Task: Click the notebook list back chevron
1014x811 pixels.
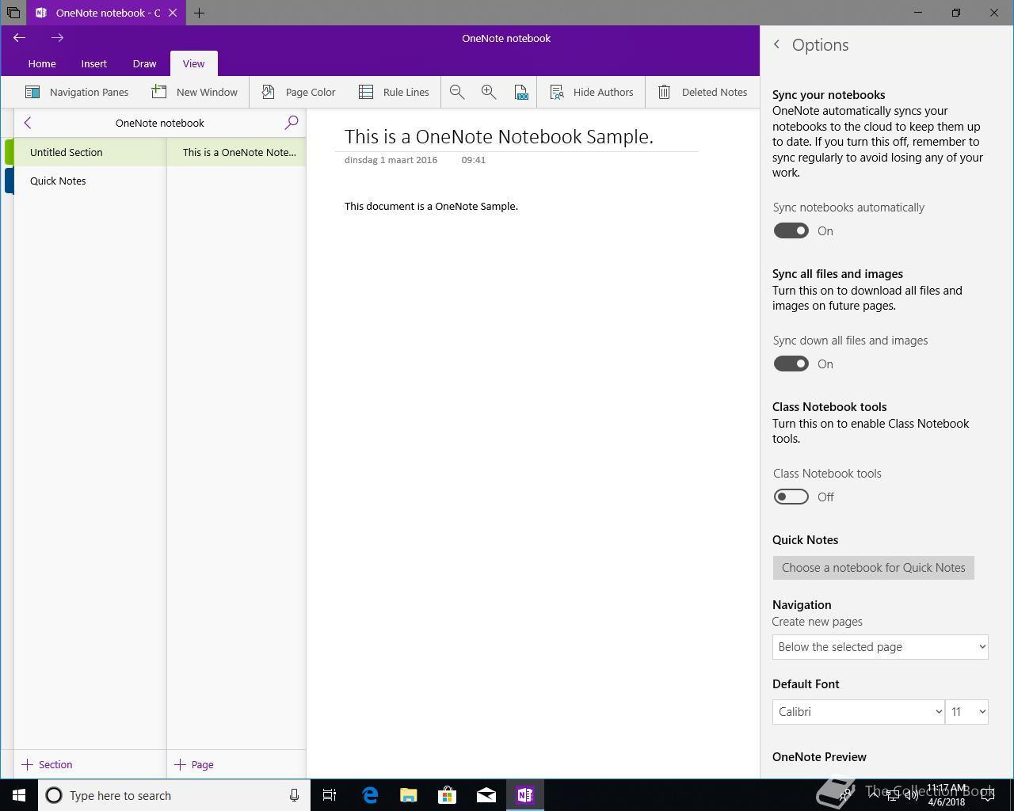Action: point(28,123)
